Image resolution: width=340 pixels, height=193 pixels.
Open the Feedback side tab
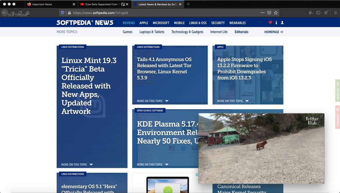pyautogui.click(x=338, y=117)
